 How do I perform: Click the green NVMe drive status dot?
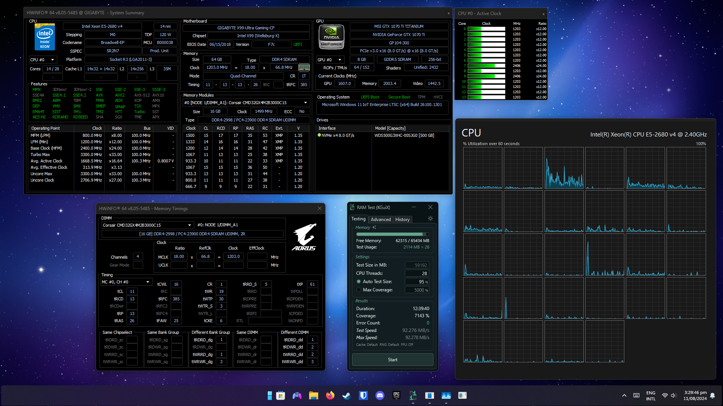(319, 135)
